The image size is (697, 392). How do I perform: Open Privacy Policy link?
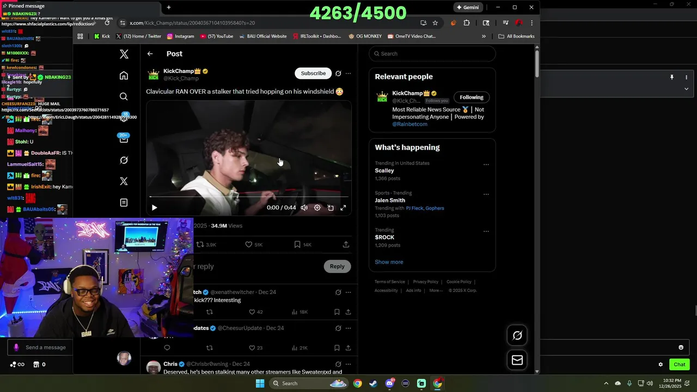click(x=426, y=281)
